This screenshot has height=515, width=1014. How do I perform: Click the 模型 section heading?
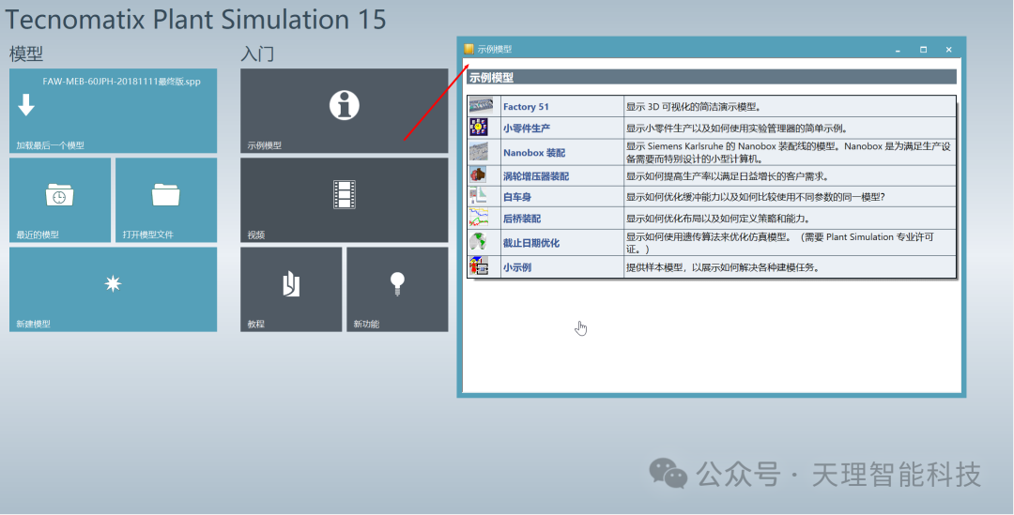[26, 54]
